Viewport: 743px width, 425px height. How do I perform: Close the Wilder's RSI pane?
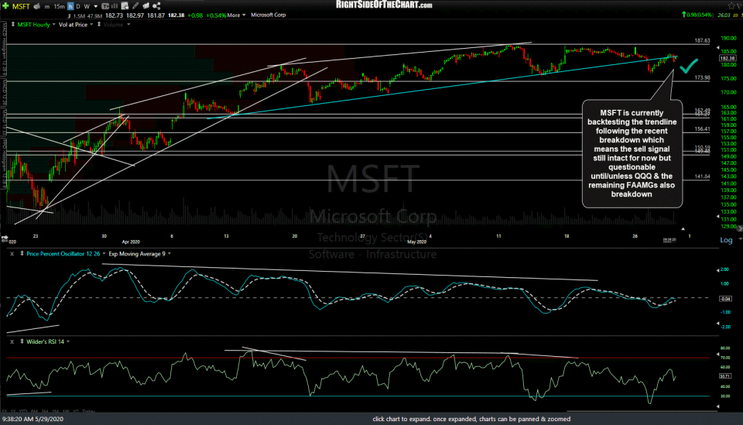tap(12, 341)
